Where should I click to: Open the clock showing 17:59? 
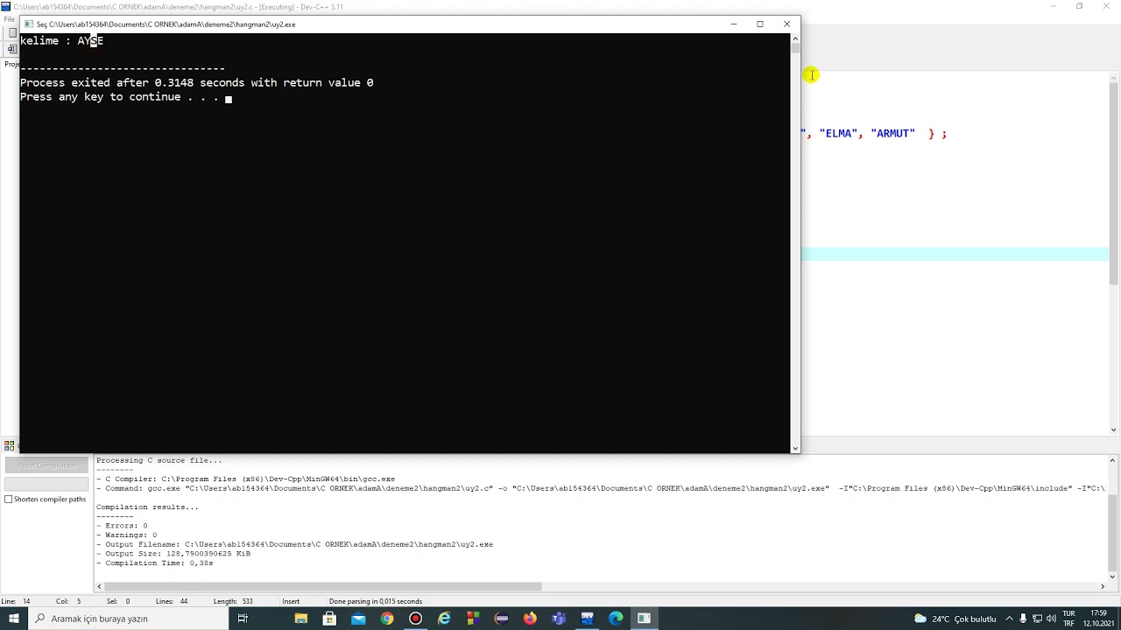pos(1098,619)
